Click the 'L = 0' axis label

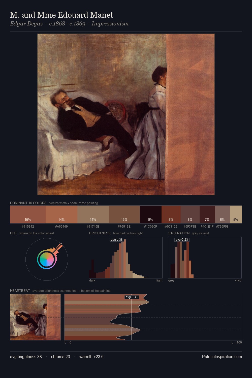point(68,342)
